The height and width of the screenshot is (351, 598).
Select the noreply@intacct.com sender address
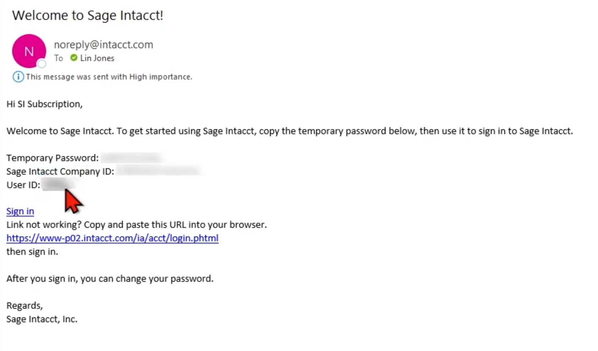coord(103,45)
